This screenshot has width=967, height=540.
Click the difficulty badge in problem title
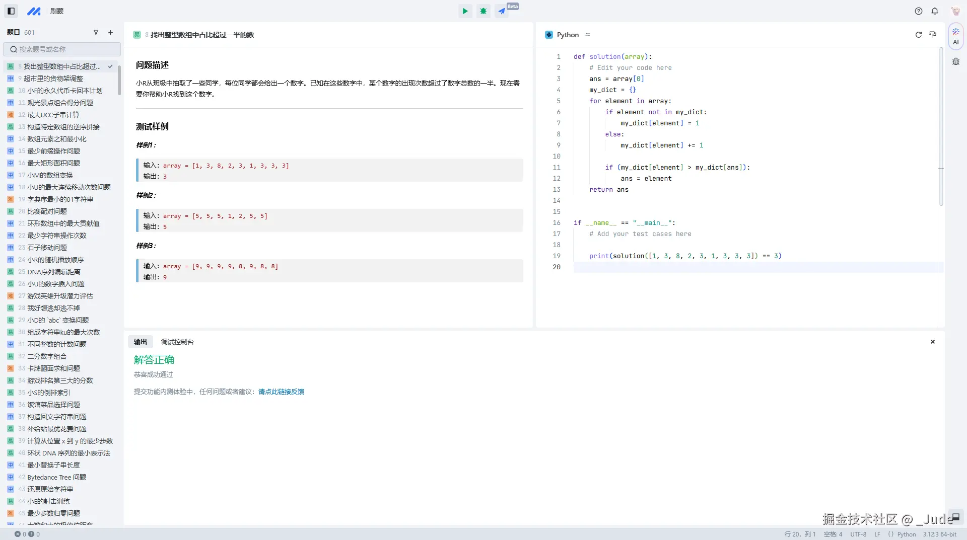[x=137, y=35]
